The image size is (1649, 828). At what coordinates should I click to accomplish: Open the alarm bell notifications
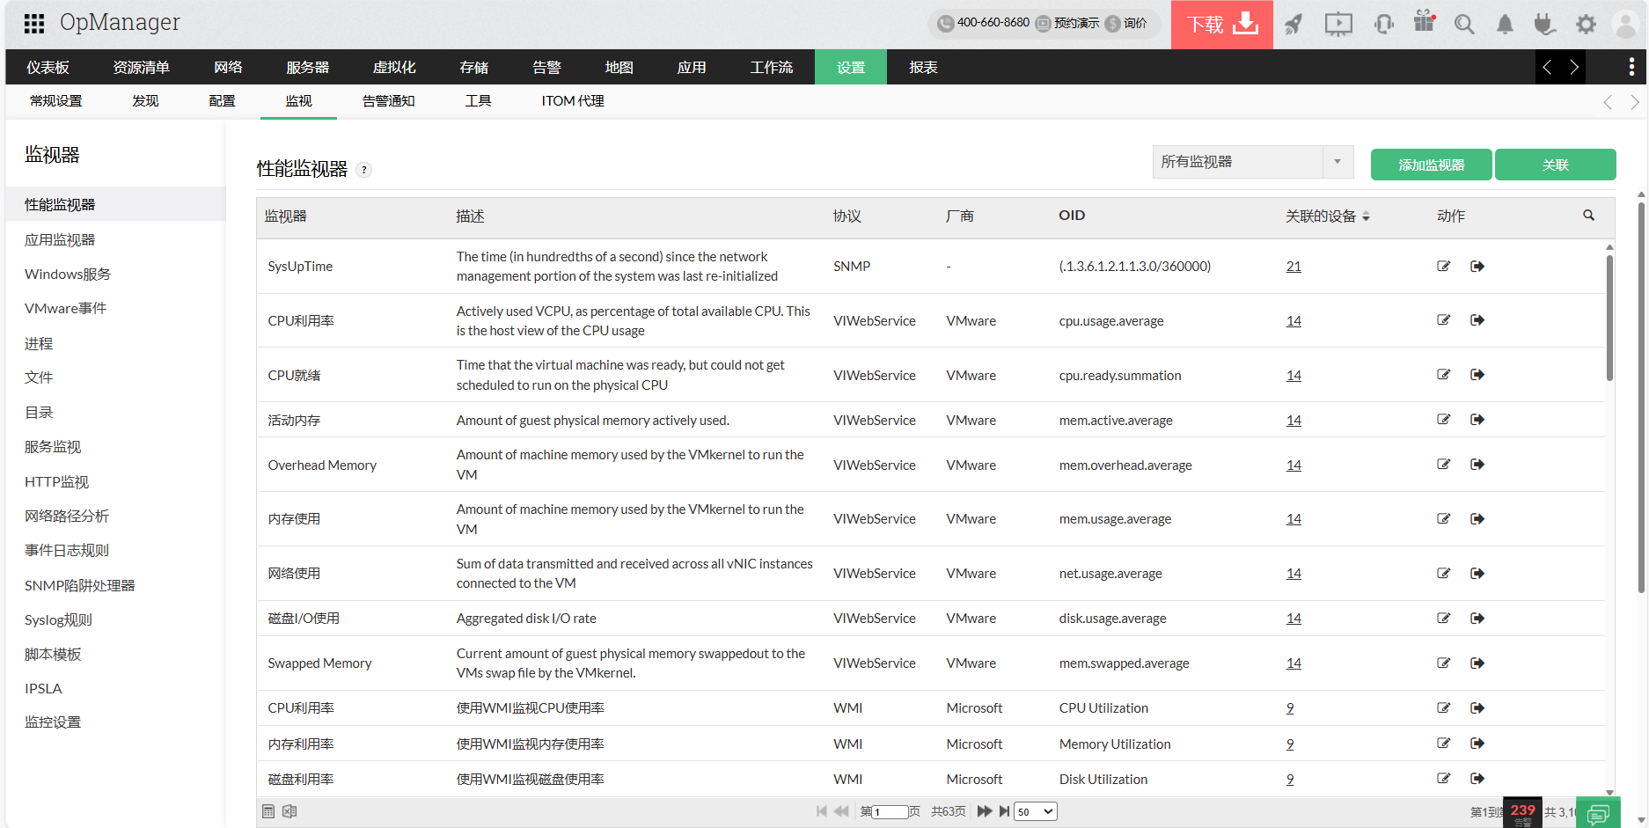pyautogui.click(x=1505, y=24)
